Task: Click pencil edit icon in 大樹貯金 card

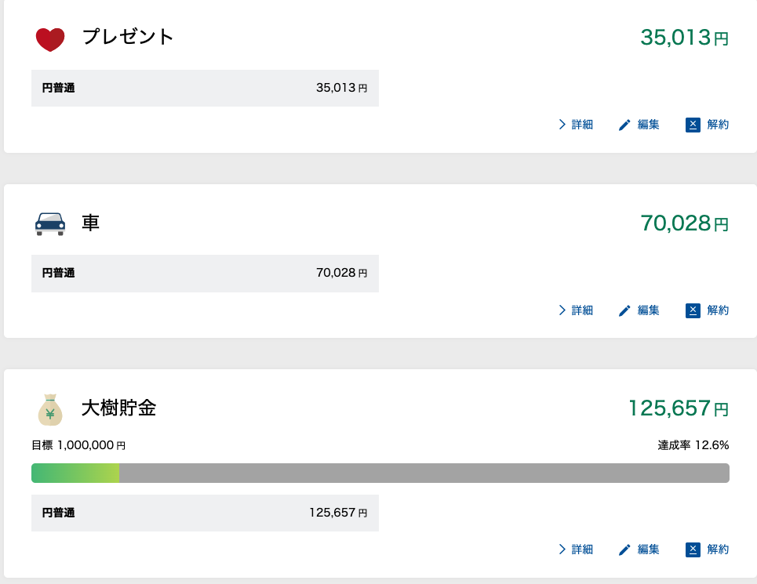Action: pyautogui.click(x=624, y=550)
